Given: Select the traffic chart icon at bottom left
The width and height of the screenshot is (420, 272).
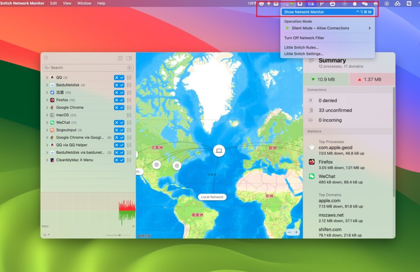Looking at the screenshot, I should pos(45,234).
